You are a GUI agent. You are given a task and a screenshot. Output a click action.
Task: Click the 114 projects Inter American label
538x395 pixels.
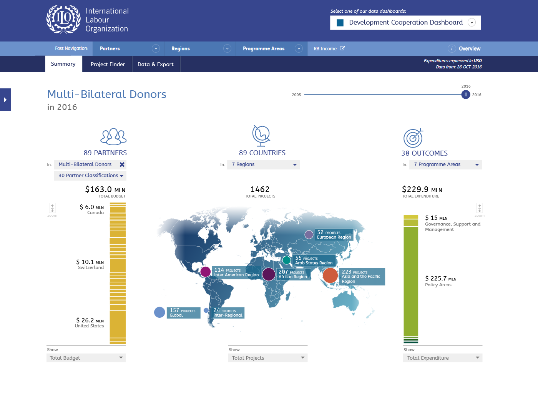pyautogui.click(x=237, y=272)
